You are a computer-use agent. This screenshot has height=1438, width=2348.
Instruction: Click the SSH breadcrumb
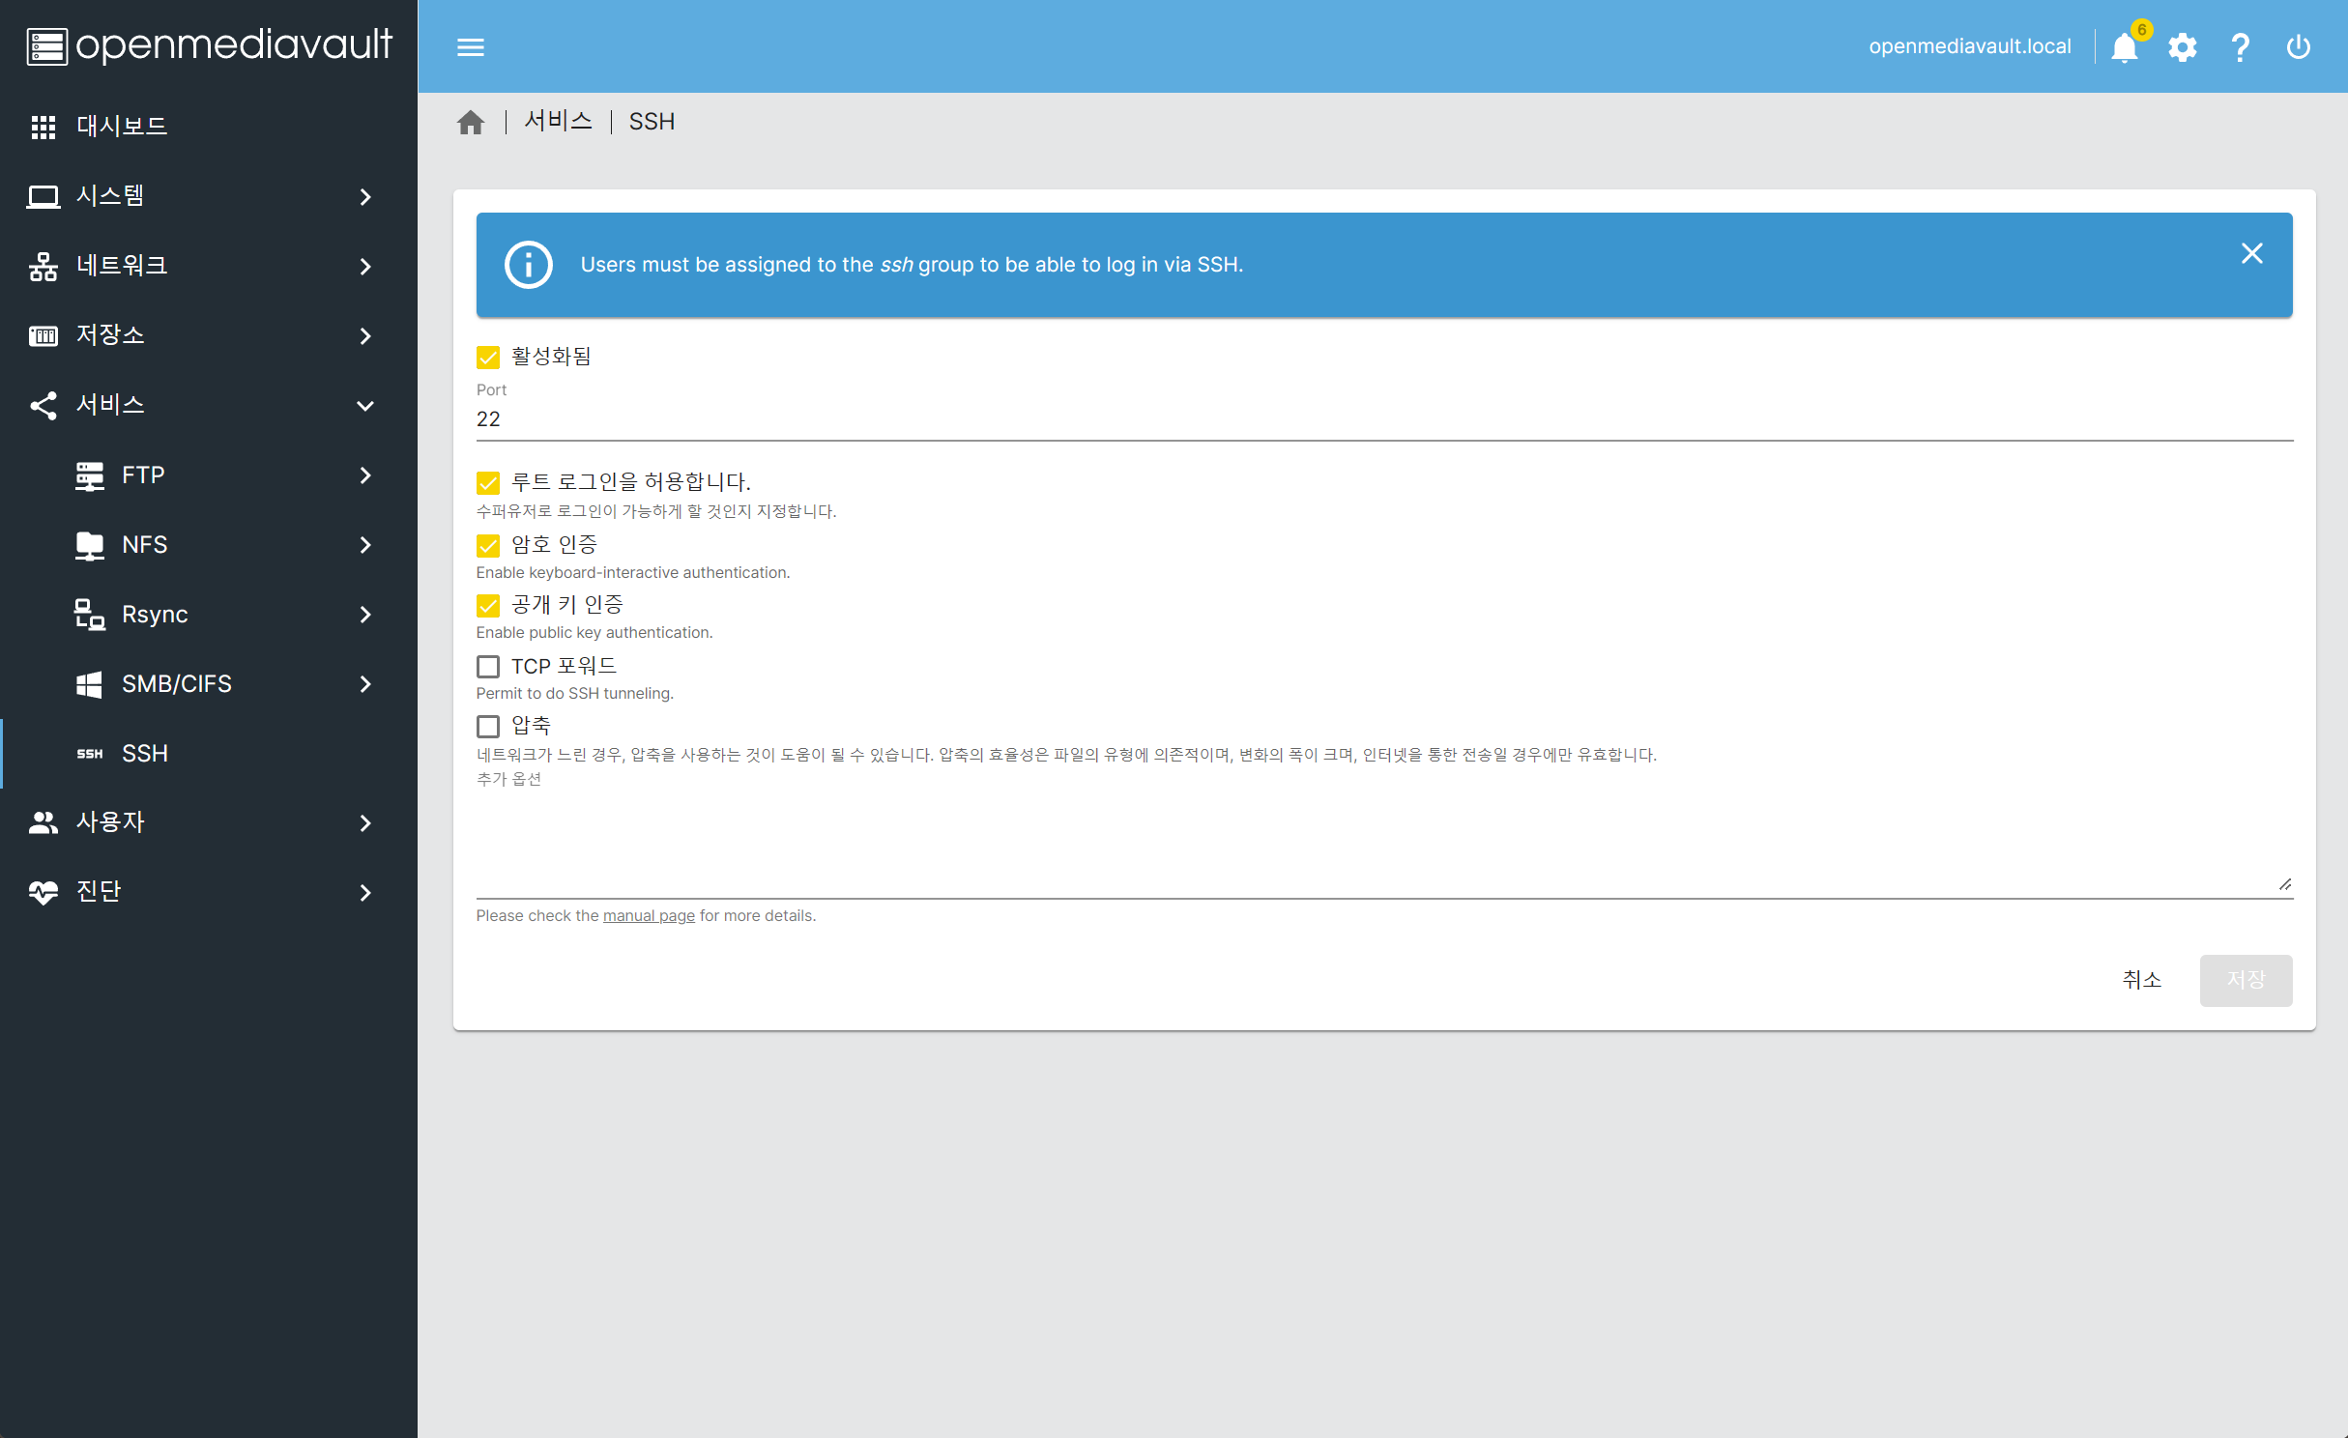coord(652,122)
